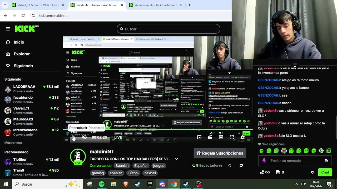Click Regala Suscripciones button

point(220,153)
